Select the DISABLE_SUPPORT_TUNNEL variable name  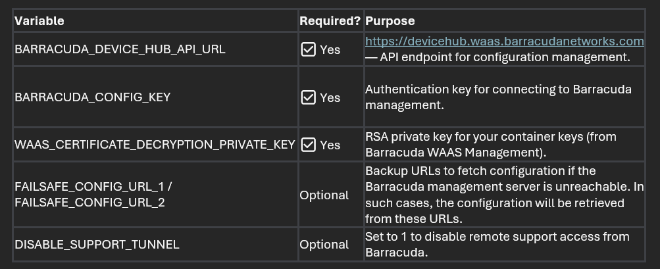point(97,245)
